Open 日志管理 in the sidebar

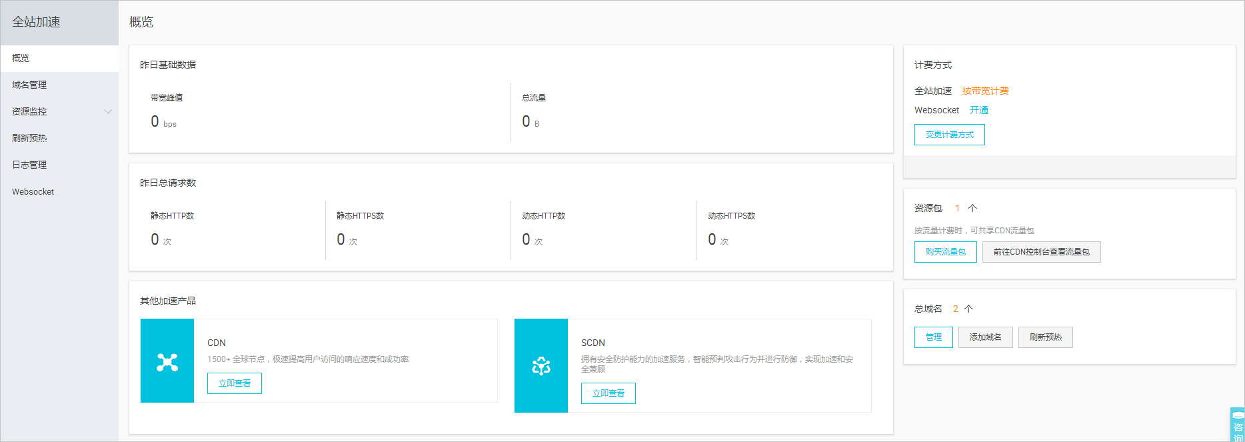59,165
